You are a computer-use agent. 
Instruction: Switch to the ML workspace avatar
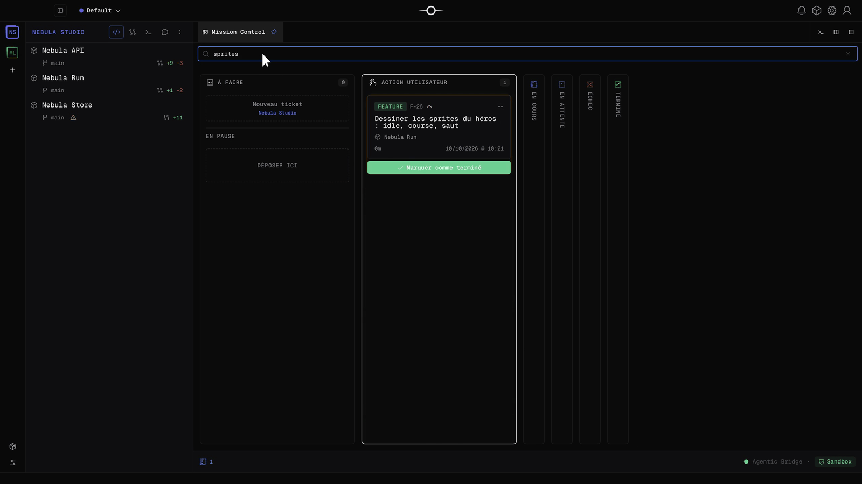12,52
